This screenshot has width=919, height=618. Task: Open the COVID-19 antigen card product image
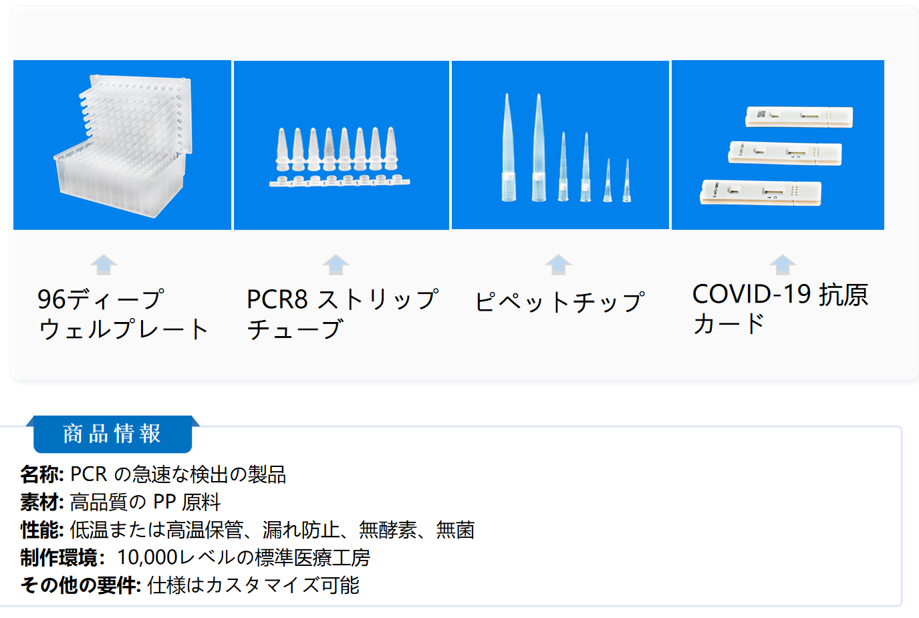click(778, 145)
